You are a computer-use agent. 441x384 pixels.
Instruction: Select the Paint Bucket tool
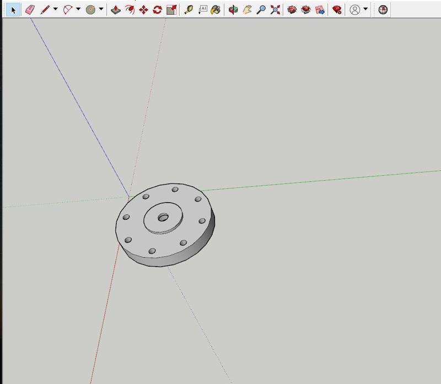[216, 10]
